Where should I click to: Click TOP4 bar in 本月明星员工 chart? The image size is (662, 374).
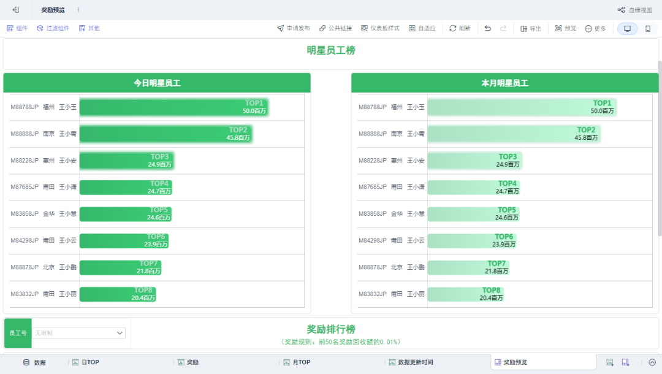[x=474, y=188]
